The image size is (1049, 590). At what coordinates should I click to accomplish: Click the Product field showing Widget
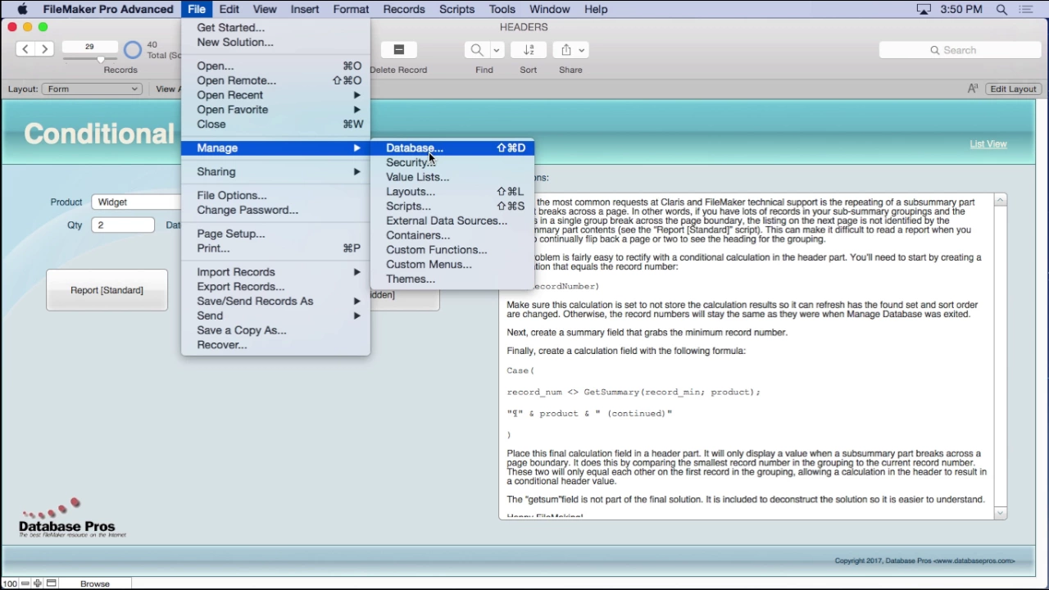coord(136,202)
